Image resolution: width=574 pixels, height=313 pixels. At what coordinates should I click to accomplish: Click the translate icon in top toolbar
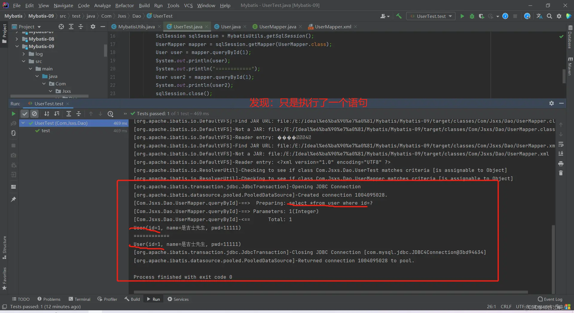(540, 16)
